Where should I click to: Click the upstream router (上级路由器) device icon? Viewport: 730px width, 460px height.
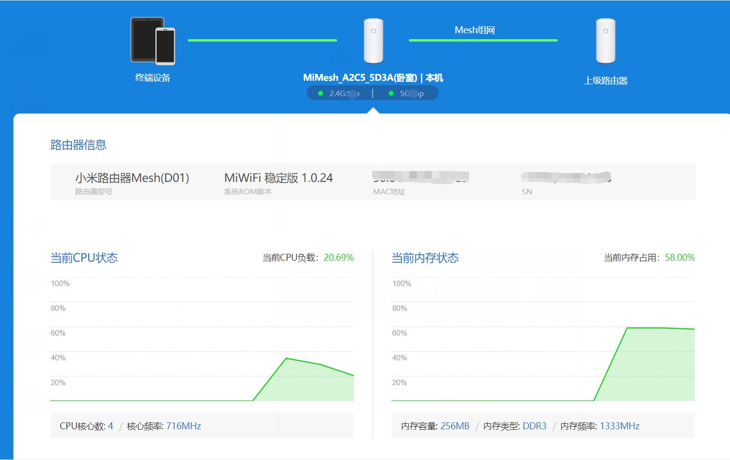605,41
